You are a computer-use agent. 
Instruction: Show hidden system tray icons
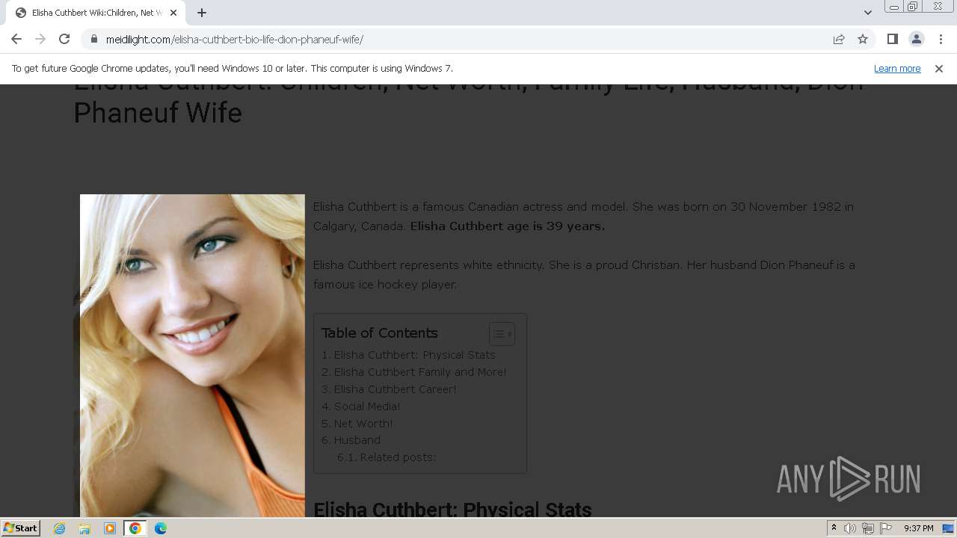click(x=834, y=528)
